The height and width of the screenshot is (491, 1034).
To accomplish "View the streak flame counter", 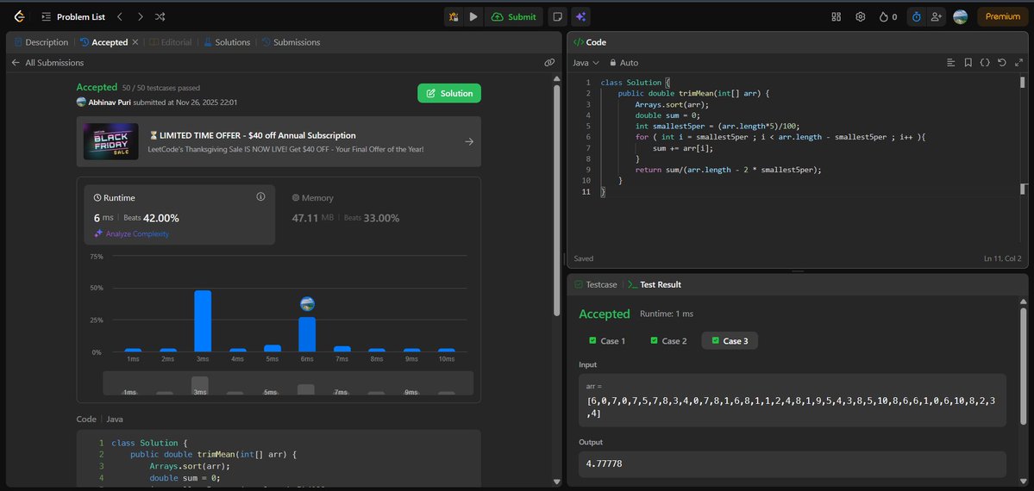I will coord(887,16).
